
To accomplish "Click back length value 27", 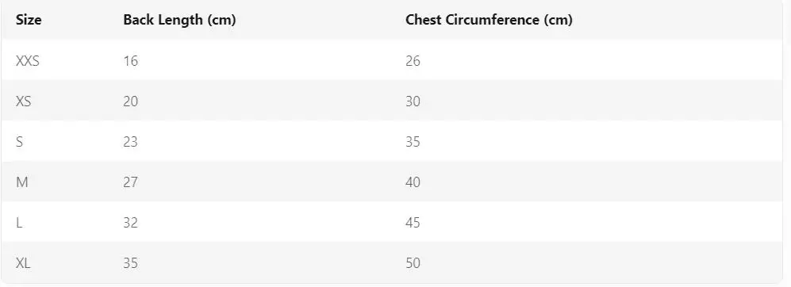I will pyautogui.click(x=131, y=182).
